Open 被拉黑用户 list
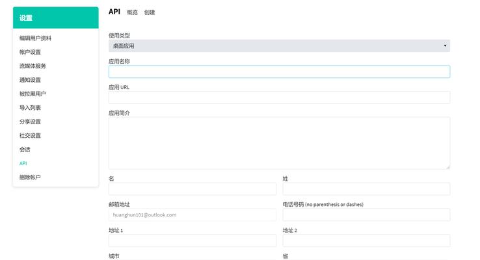Image resolution: width=480 pixels, height=260 pixels. 33,94
